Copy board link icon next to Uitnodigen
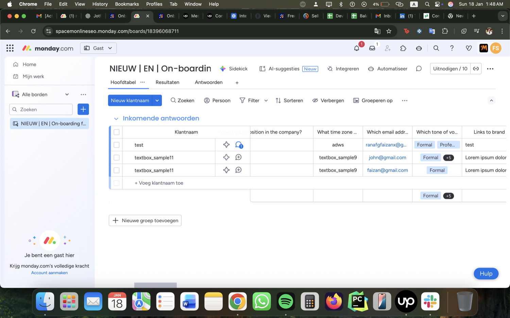Viewport: 510px width, 318px height. pyautogui.click(x=476, y=69)
